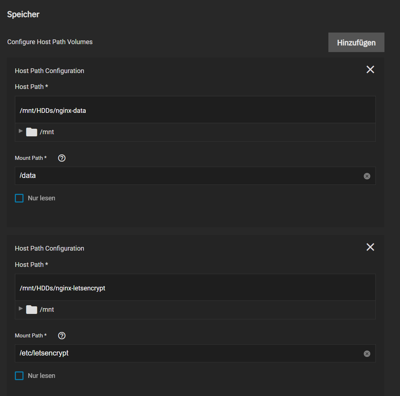Remove the nginx-data host path configuration
This screenshot has width=400, height=396.
click(x=370, y=69)
